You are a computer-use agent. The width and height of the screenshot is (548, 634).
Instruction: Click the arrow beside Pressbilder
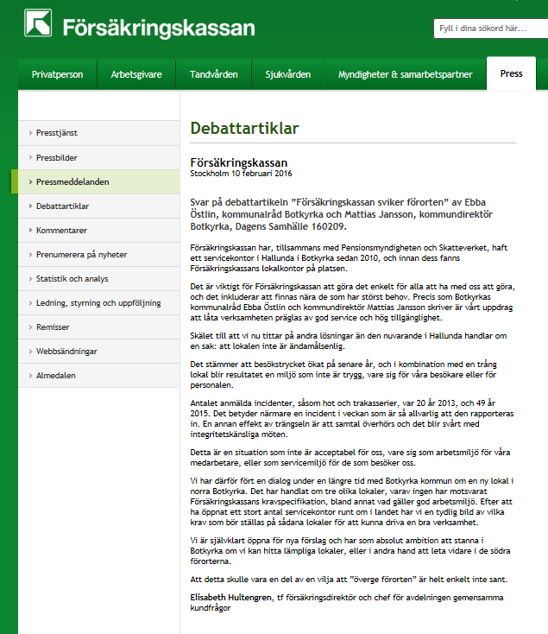pos(30,157)
